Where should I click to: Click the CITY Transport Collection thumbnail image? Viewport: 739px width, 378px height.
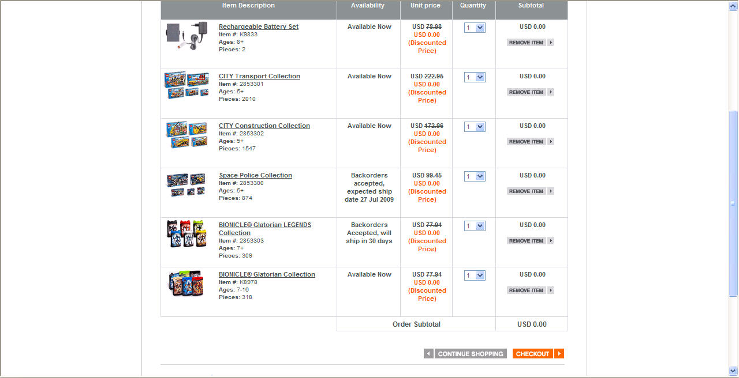[186, 85]
